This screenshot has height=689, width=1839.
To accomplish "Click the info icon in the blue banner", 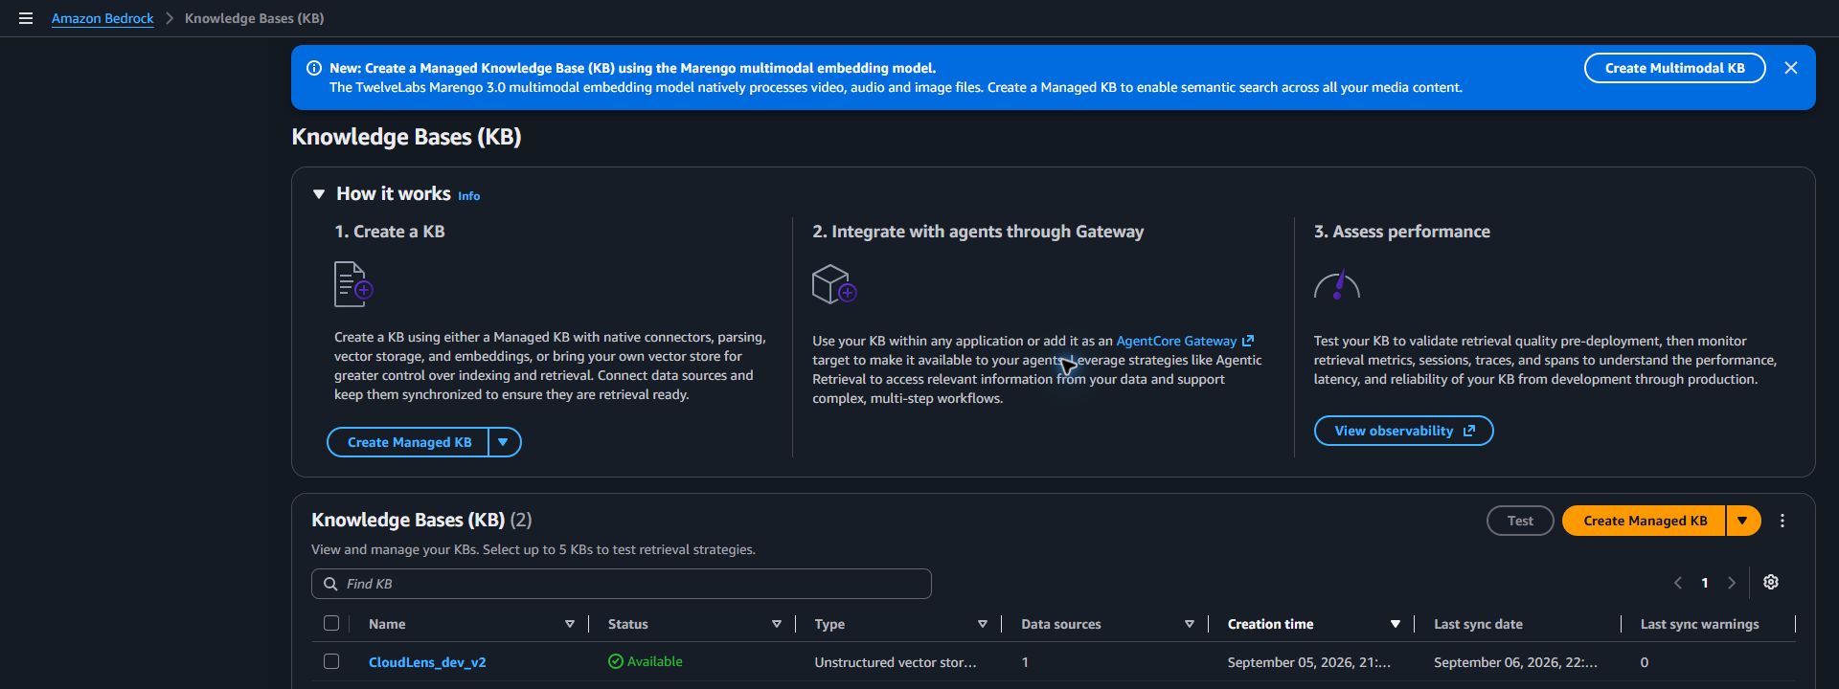I will pos(313,68).
